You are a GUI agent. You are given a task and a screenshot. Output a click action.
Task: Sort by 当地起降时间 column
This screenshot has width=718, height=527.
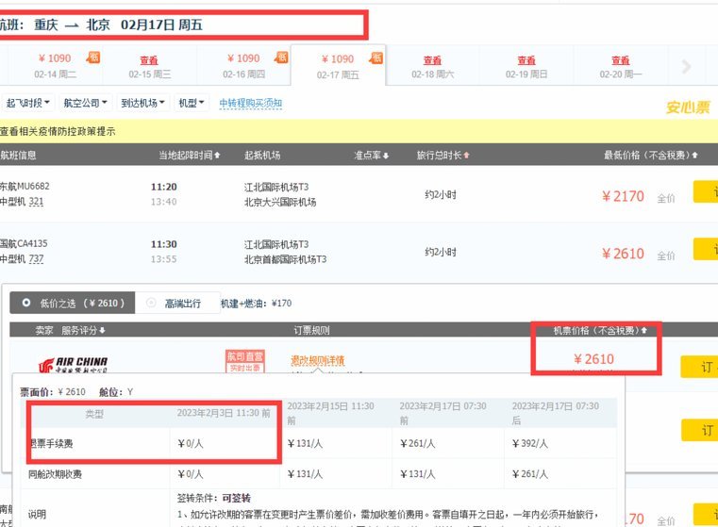coord(189,155)
